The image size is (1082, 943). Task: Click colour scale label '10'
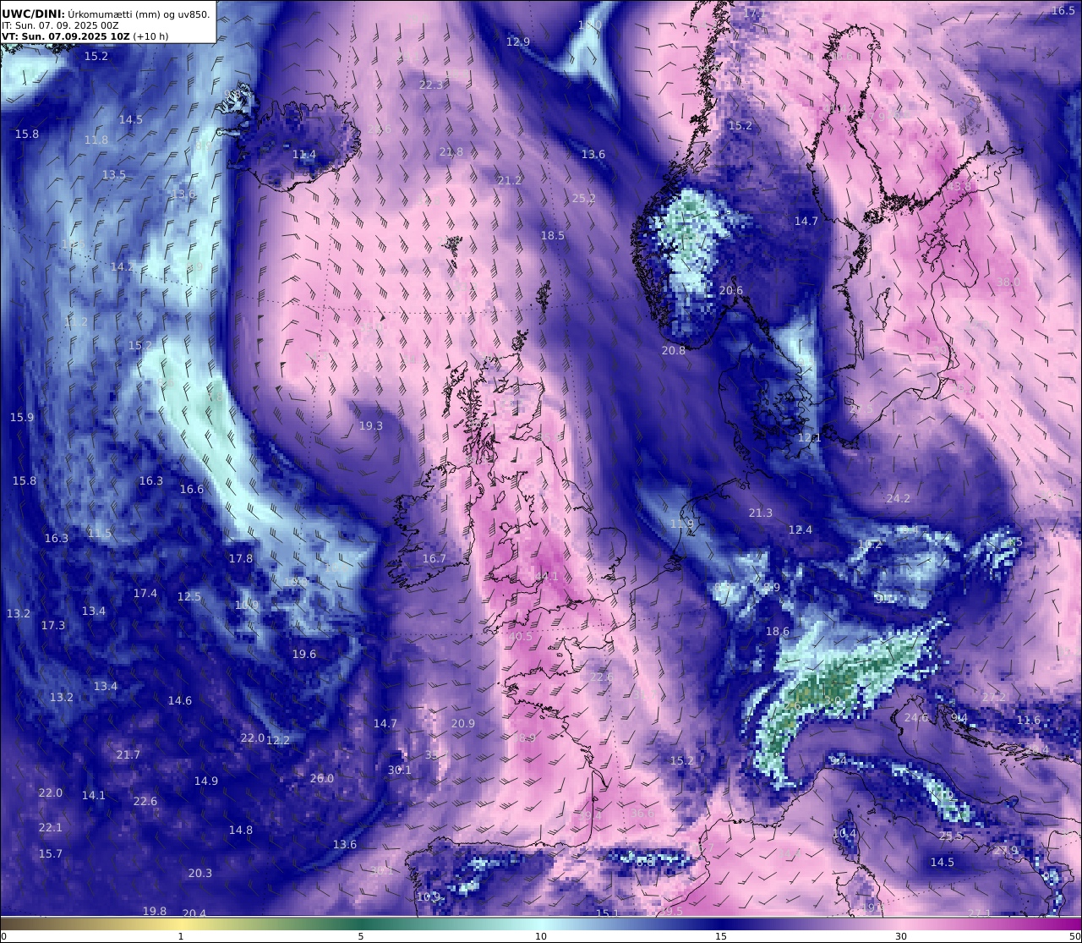tap(541, 936)
